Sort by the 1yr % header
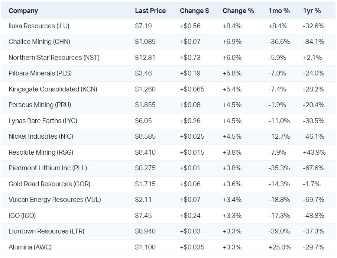Screen dimensions: 337x258 tap(312, 11)
